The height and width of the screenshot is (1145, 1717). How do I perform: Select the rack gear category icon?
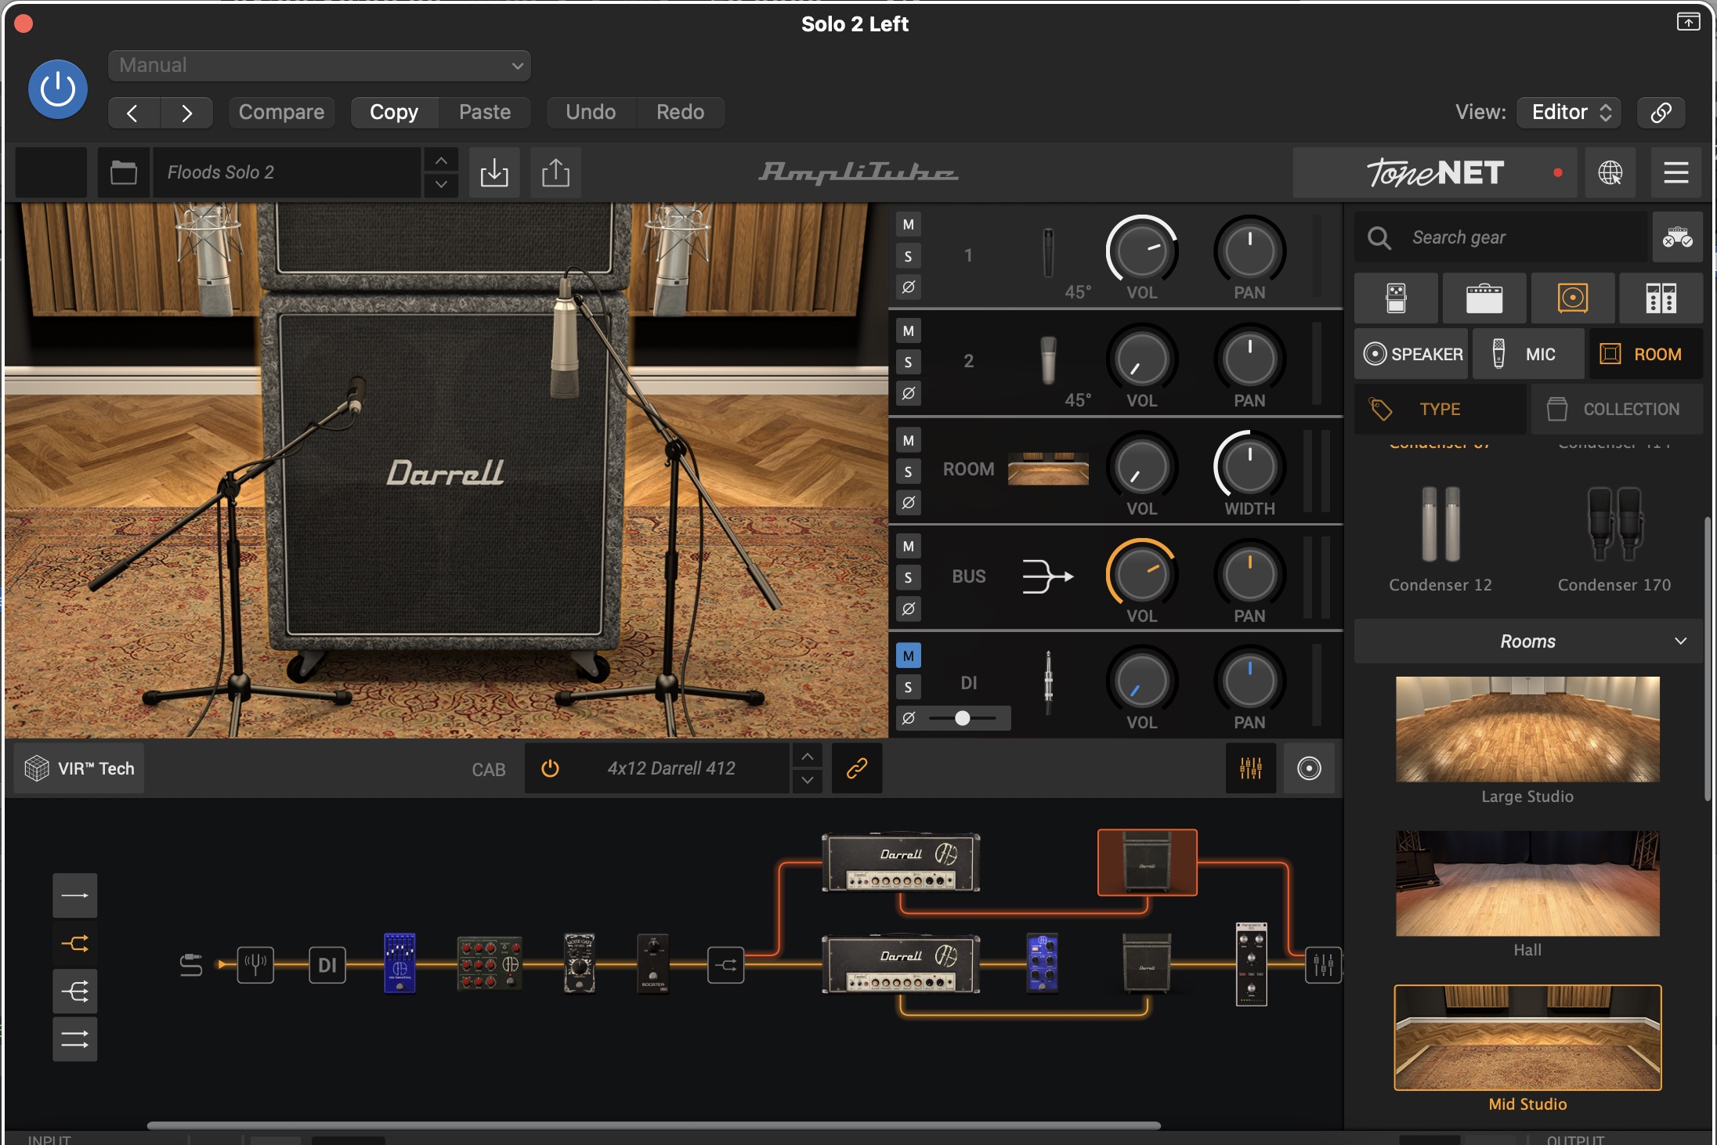[1661, 298]
